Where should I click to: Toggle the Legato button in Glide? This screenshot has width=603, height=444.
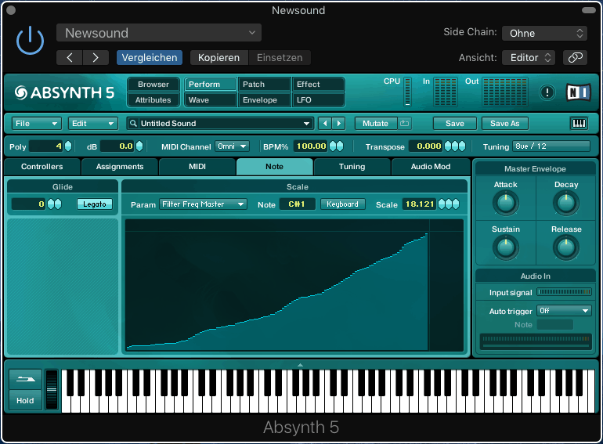(94, 204)
